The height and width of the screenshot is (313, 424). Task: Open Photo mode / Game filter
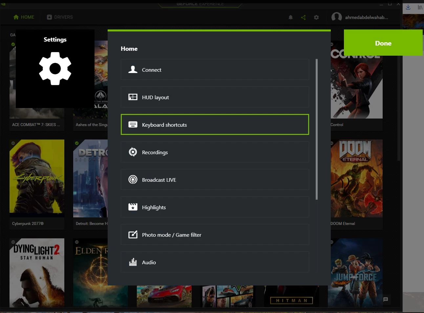[x=215, y=234]
